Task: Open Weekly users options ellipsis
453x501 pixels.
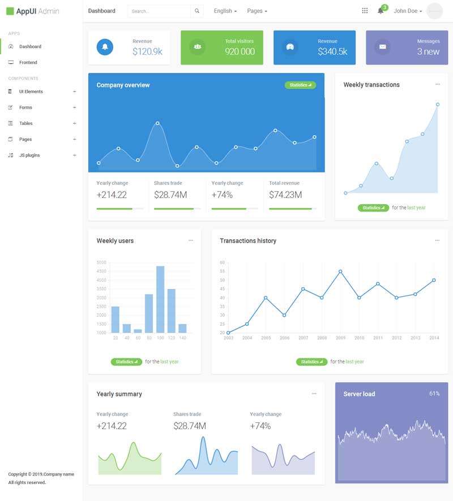Action: (191, 240)
